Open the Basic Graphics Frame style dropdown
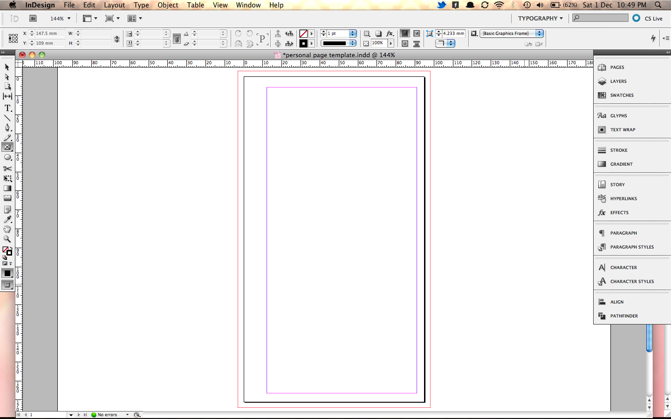 pos(539,34)
